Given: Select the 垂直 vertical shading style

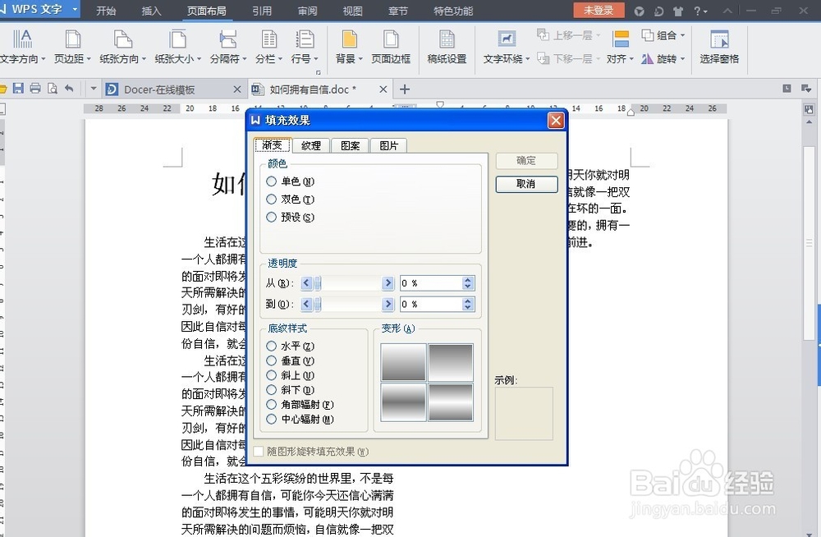Looking at the screenshot, I should [272, 360].
